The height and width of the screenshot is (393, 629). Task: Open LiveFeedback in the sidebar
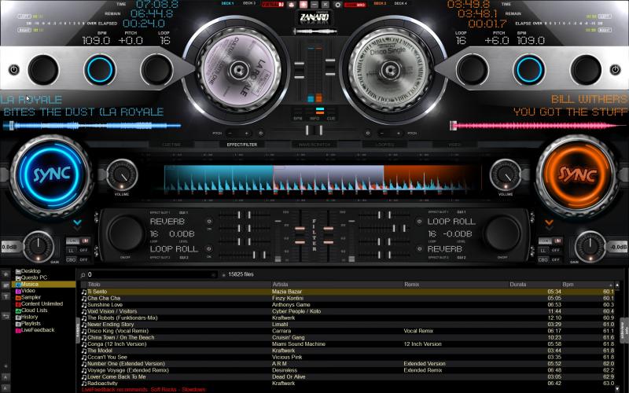pyautogui.click(x=37, y=330)
